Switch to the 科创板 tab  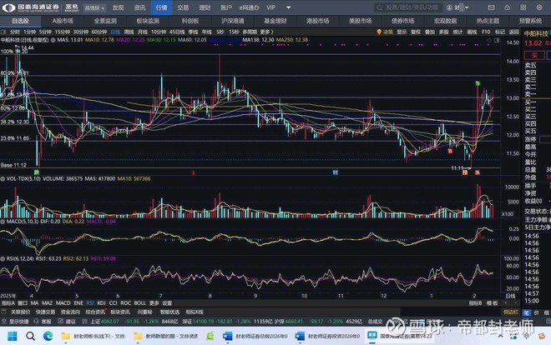pyautogui.click(x=190, y=21)
